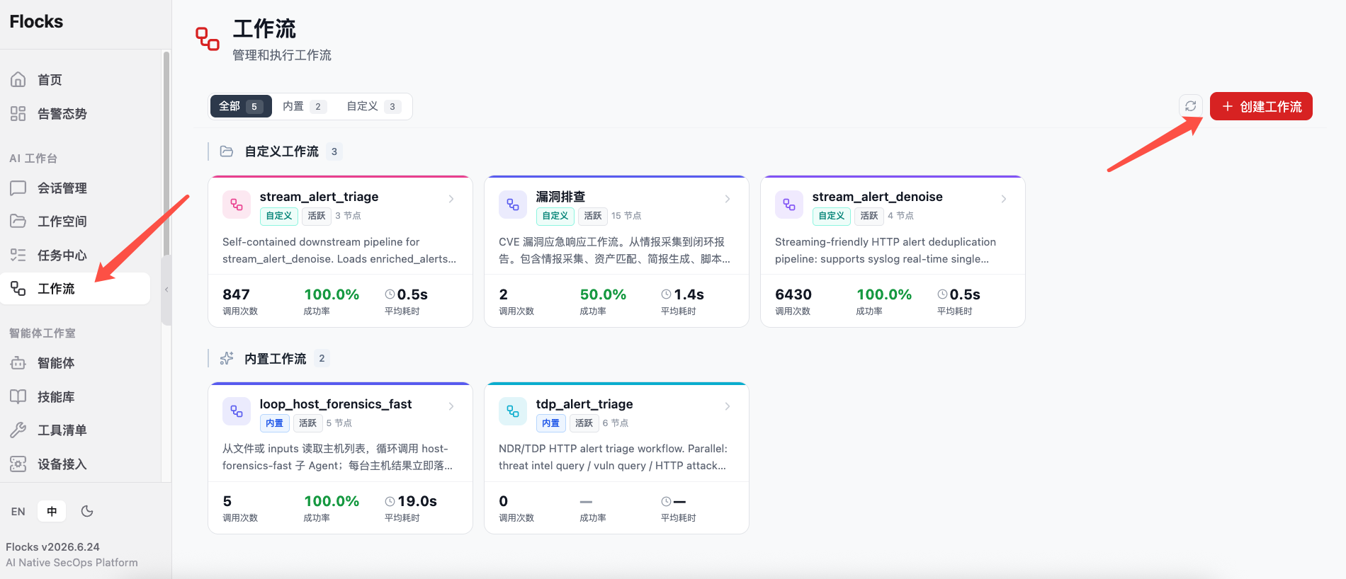Click the stream_alert_denoise description text
Viewport: 1346px width, 579px height.
click(x=886, y=251)
